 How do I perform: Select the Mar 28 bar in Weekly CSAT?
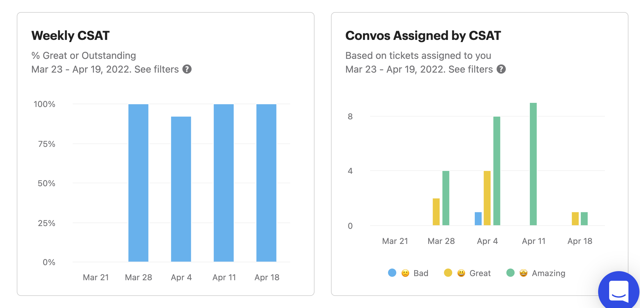138,183
